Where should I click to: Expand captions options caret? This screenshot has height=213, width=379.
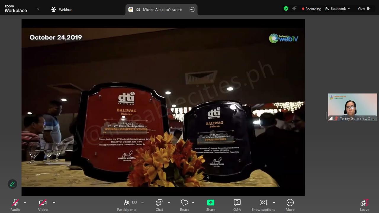tap(274, 203)
